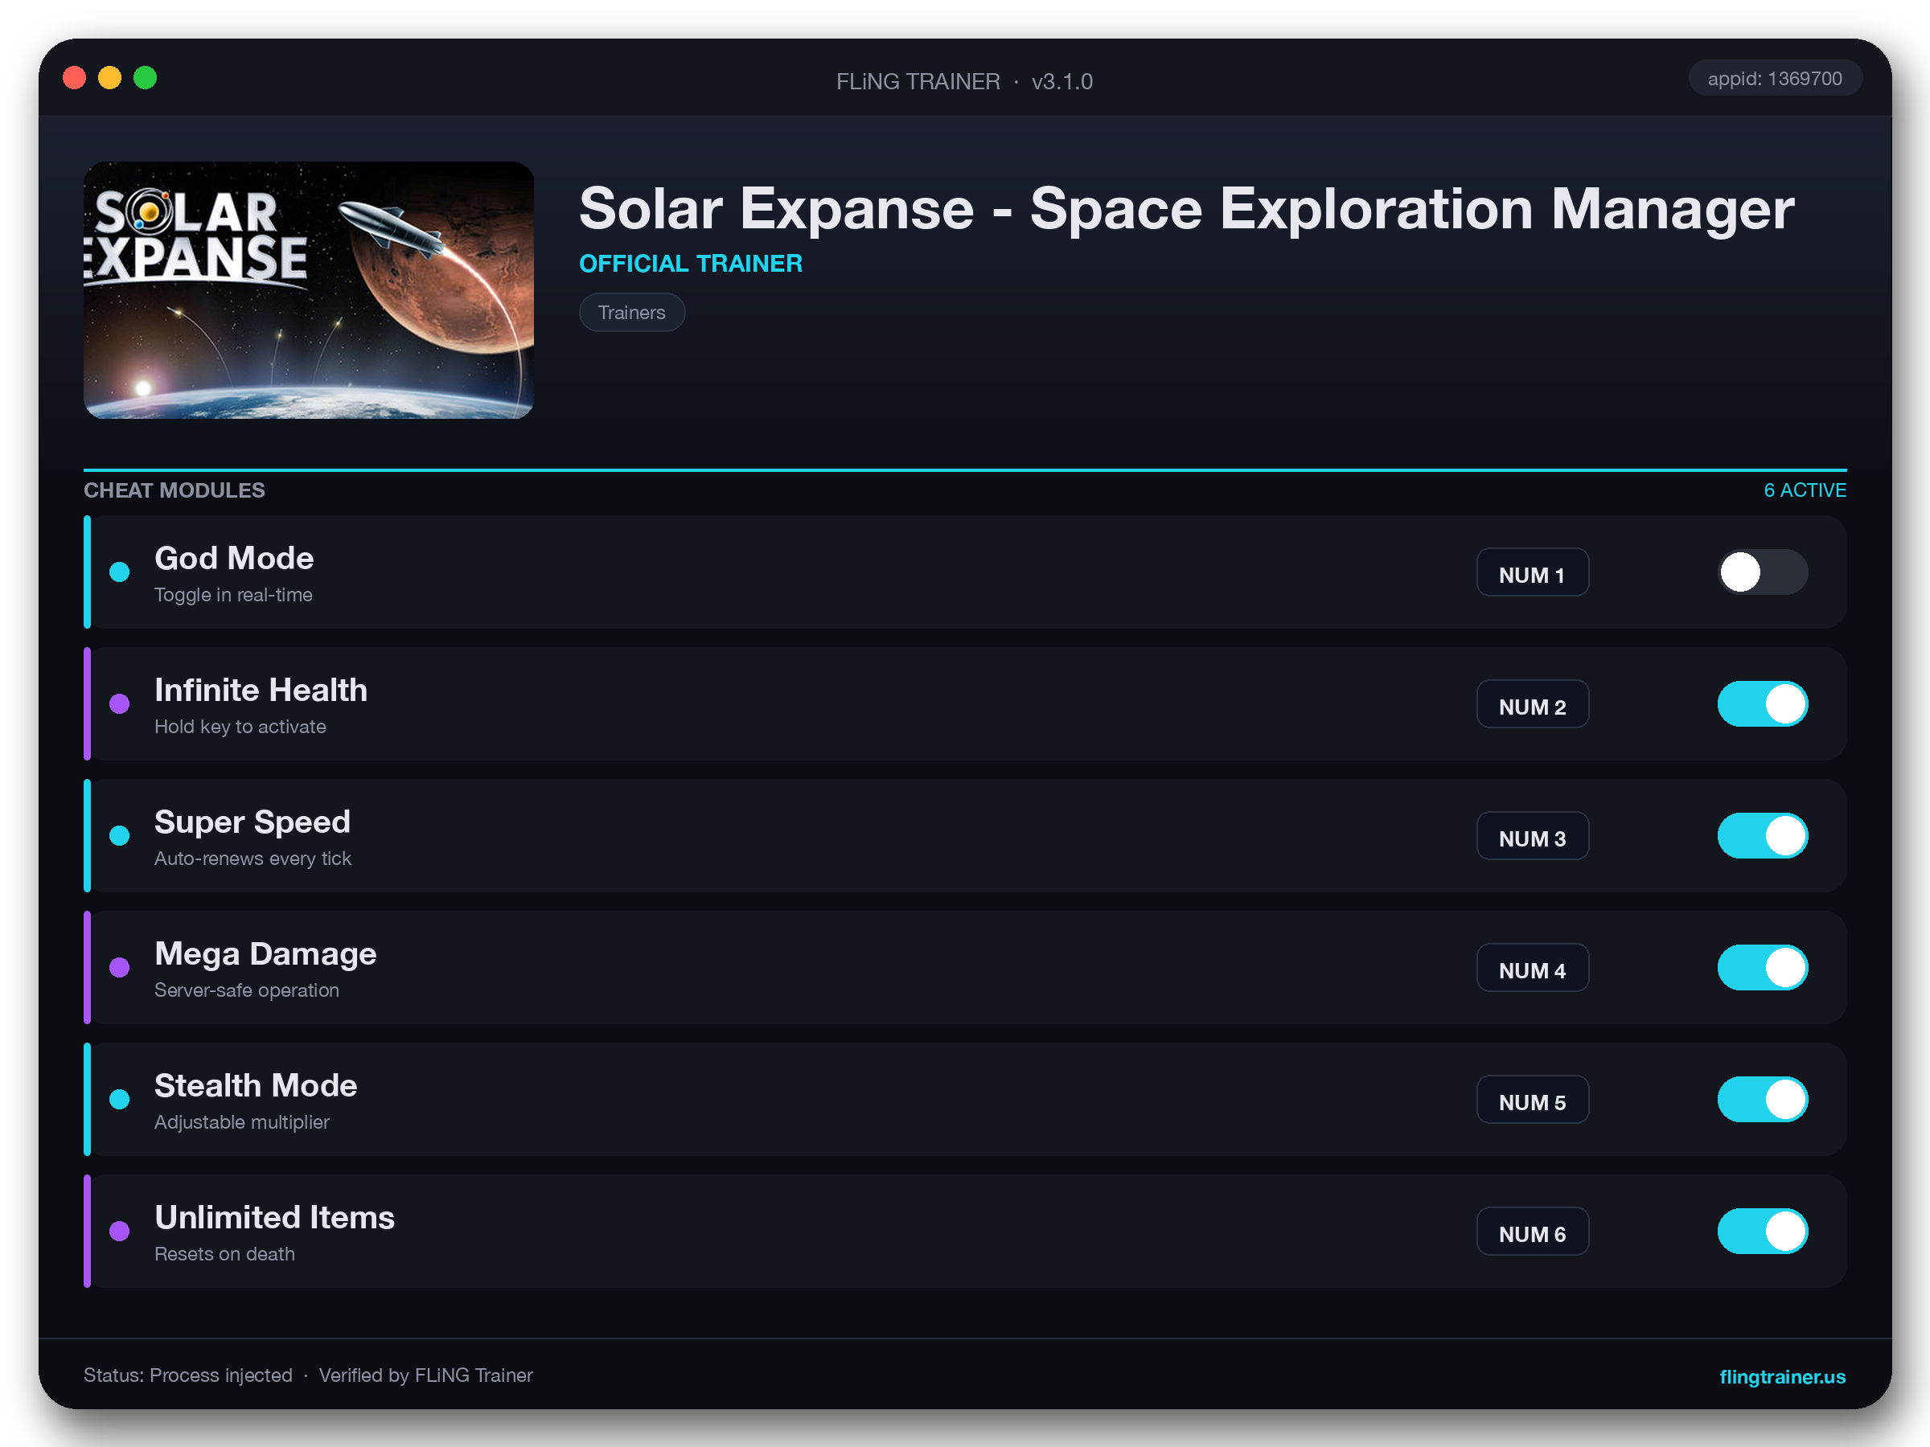This screenshot has width=1930, height=1447.
Task: Maximize the window with green button
Action: 146,79
